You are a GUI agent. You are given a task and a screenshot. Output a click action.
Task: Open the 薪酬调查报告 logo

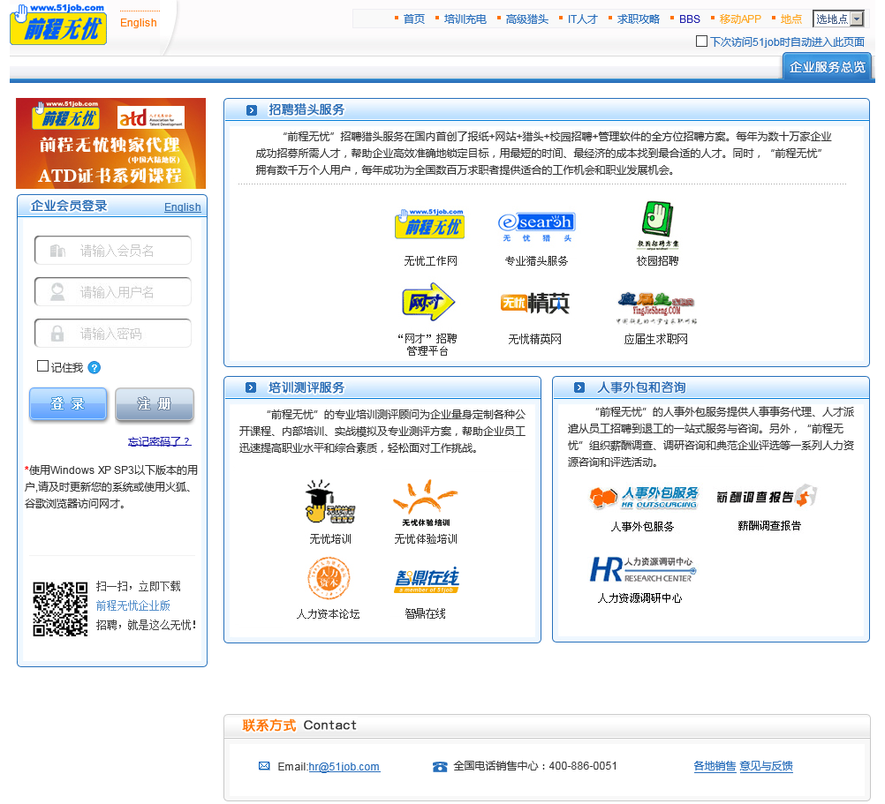[x=767, y=496]
